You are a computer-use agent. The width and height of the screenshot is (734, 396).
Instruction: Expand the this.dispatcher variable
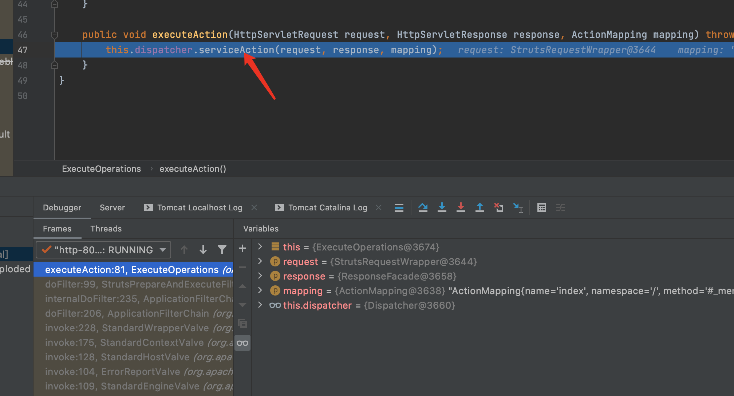[x=261, y=306]
